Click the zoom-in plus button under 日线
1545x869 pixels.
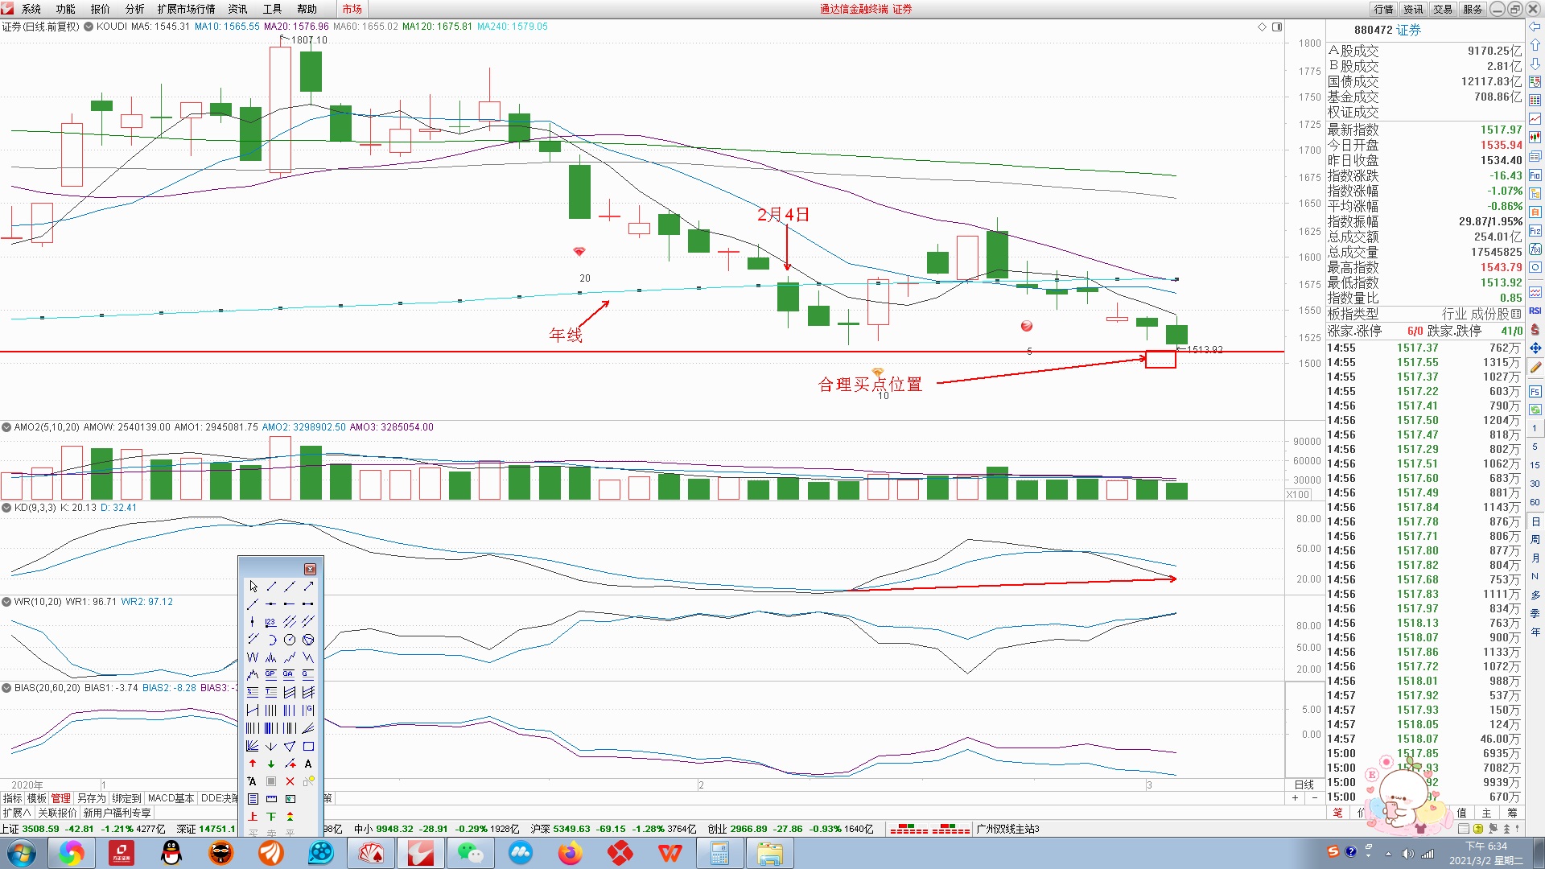(1295, 798)
